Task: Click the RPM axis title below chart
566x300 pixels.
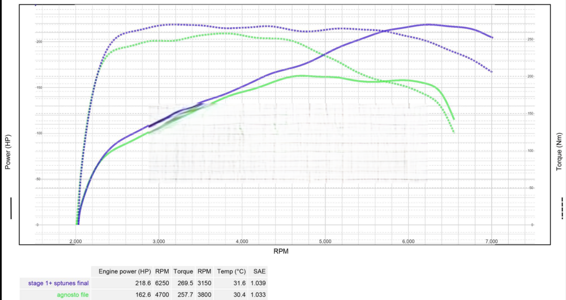Action: pos(284,250)
